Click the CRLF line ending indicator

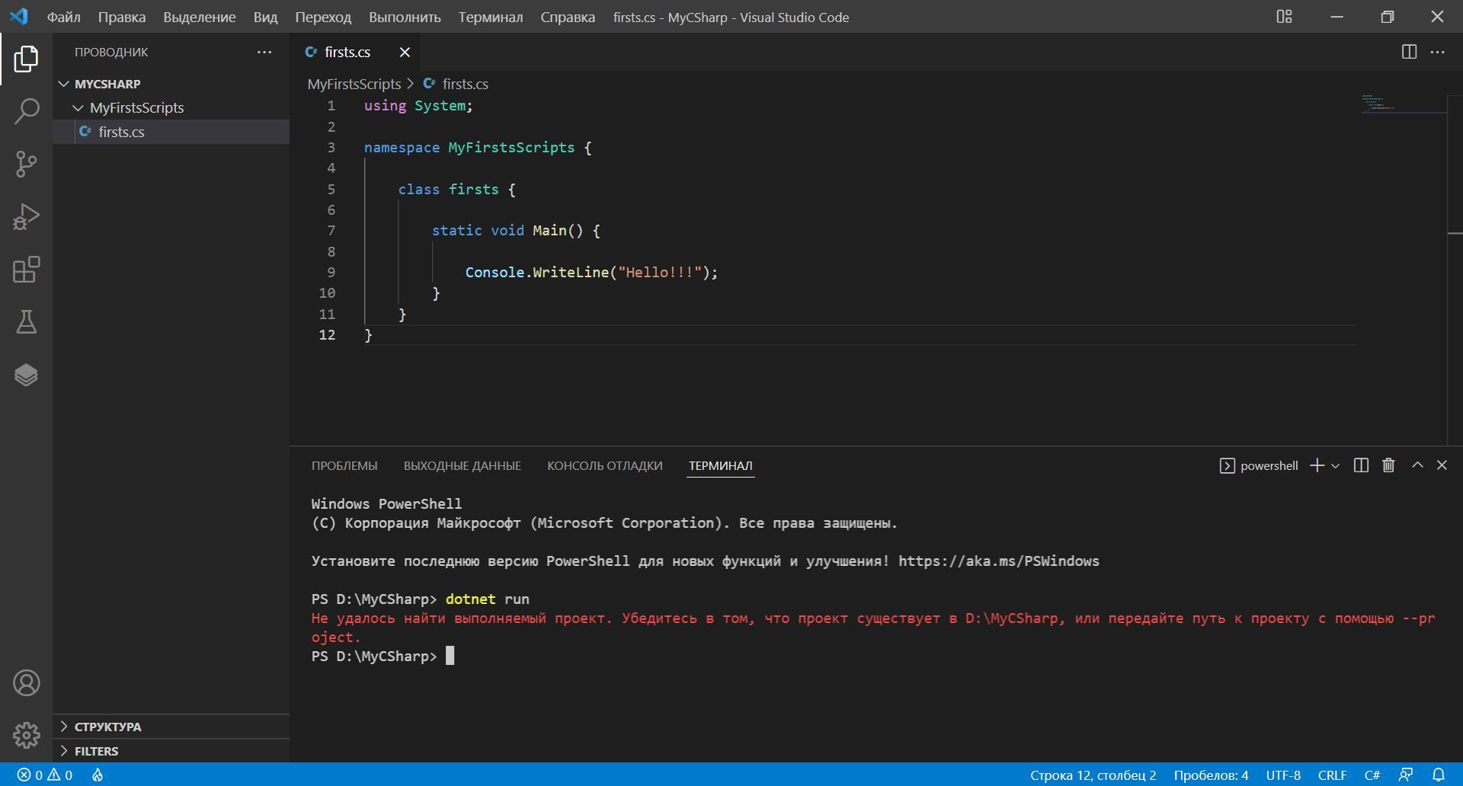click(x=1332, y=775)
